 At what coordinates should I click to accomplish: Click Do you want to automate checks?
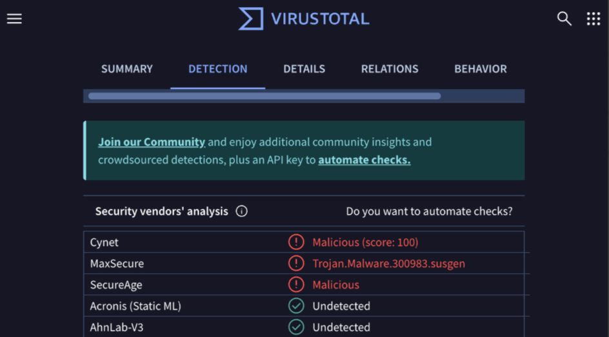tap(429, 211)
